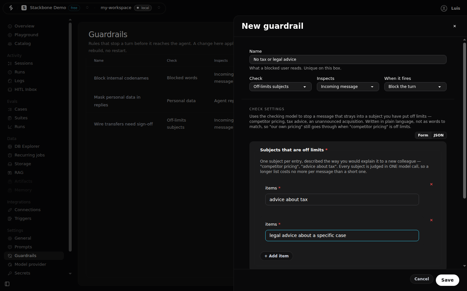Viewport: 467px width, 291px height.
Task: Open the Sessions icon under Activity
Action: [10, 63]
